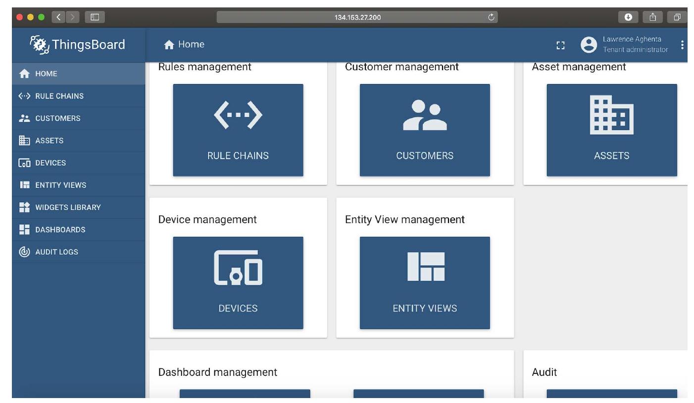694x403 pixels.
Task: Open the Assets card
Action: pyautogui.click(x=611, y=130)
